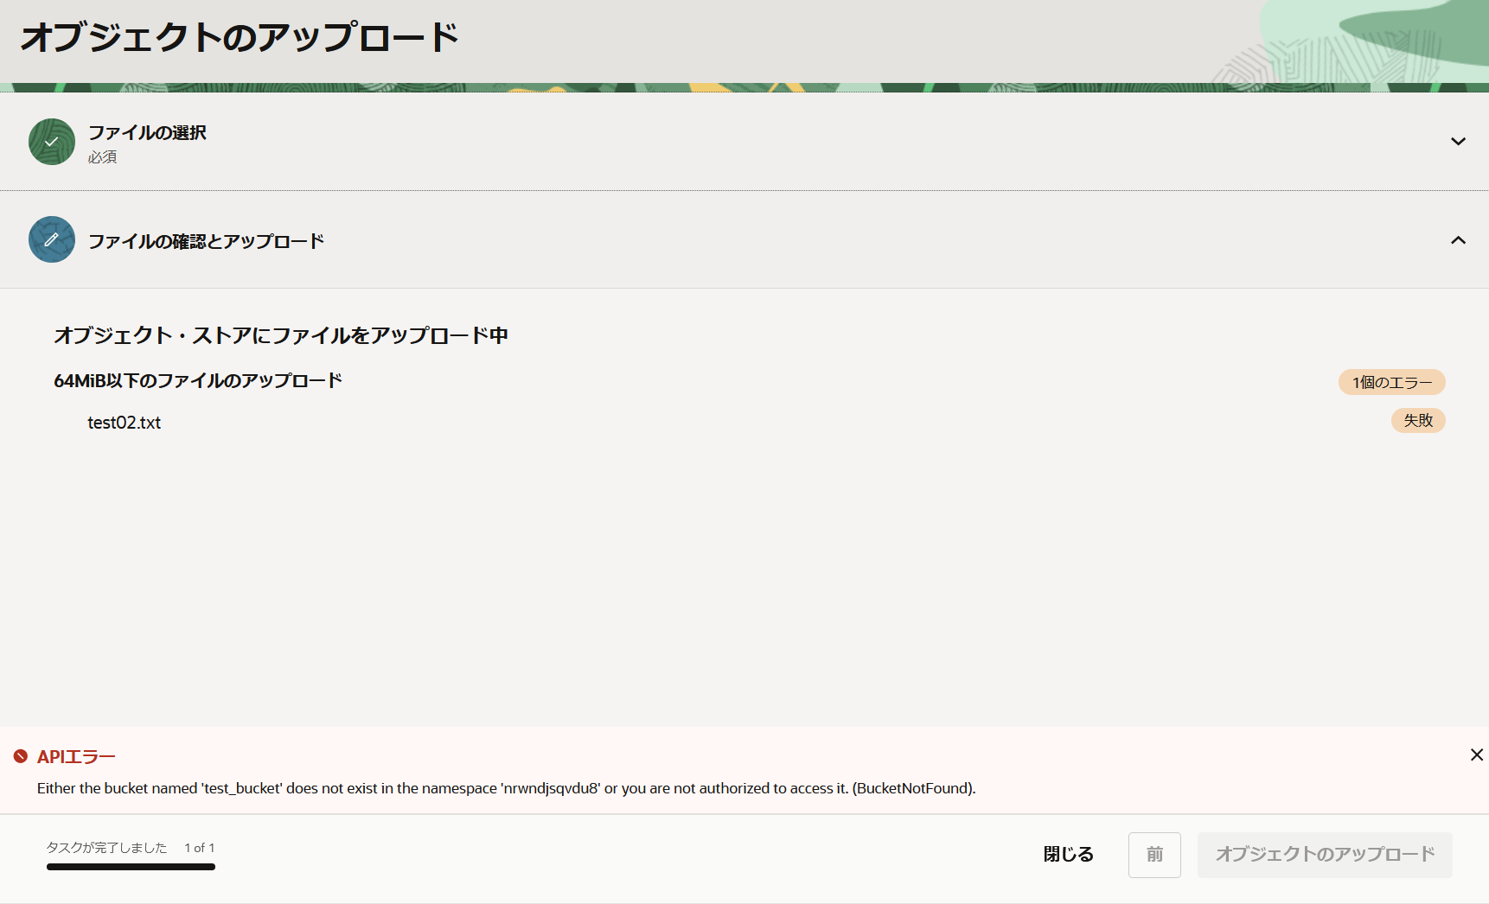Select the BucketNotFound error message text

click(505, 788)
